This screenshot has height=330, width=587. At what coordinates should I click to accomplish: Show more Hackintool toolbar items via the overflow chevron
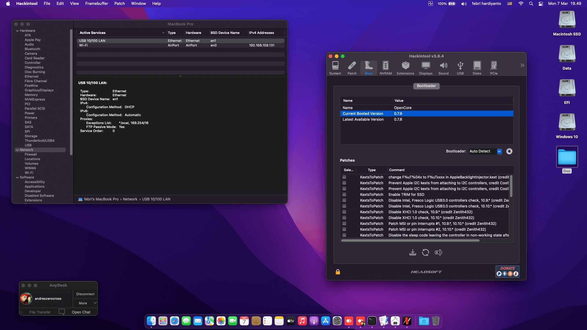[x=522, y=65]
